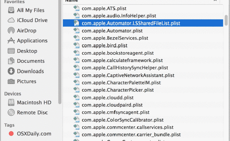Click icon of com.apple.commcenter.callservices.plist

[76, 127]
